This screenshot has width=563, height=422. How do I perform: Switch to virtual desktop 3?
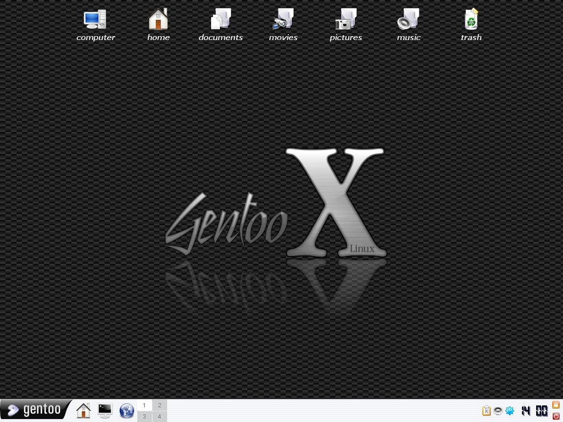coord(144,417)
